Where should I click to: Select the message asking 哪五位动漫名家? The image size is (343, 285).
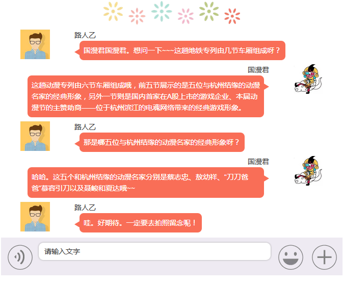pos(162,142)
